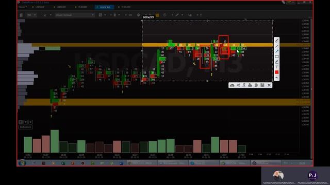This screenshot has height=185, width=330.
Task: Switch to the GBPUSD tab
Action: click(60, 7)
